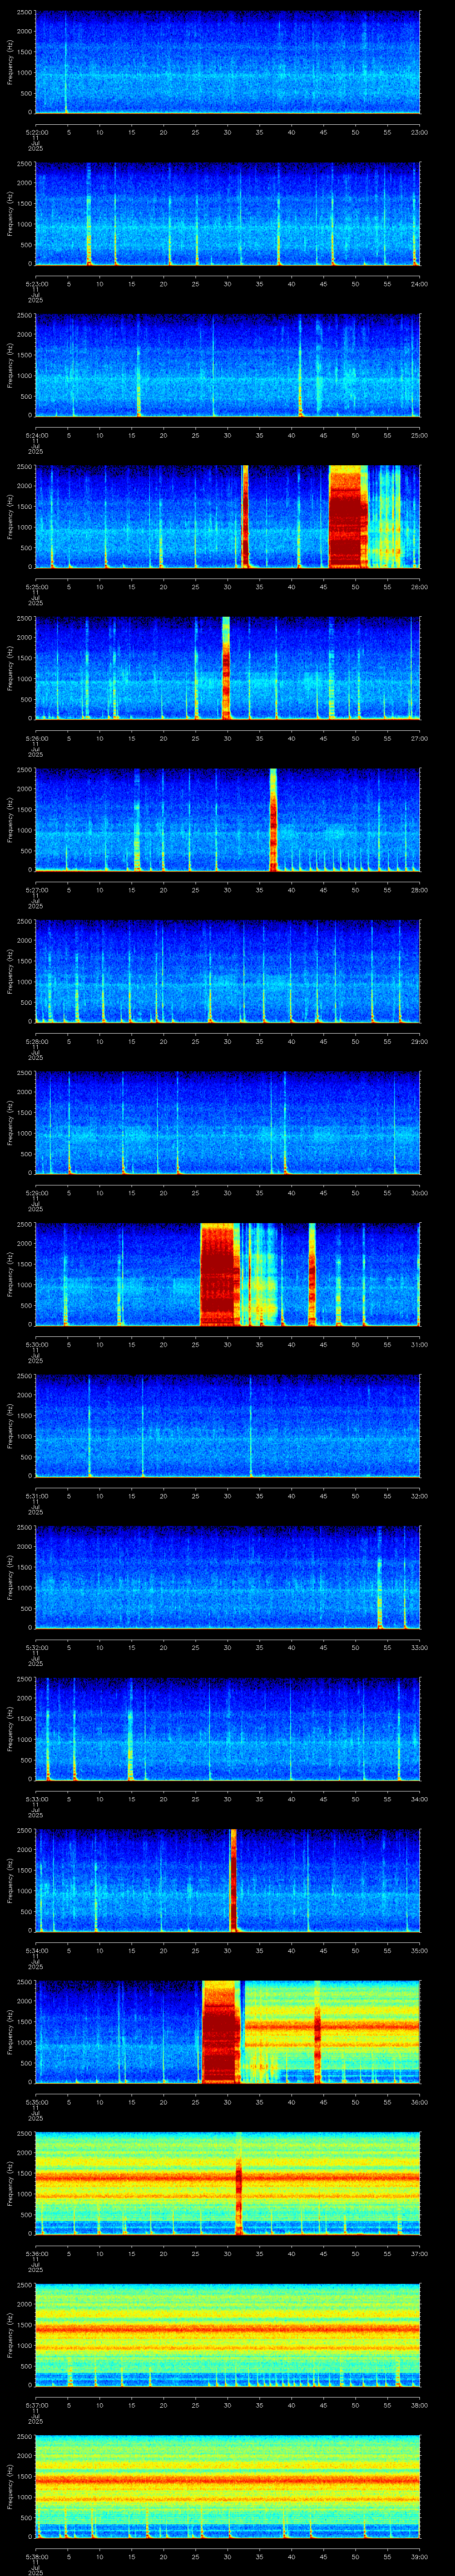This screenshot has width=455, height=2576.
Task: Click the spike near 41s in the 5:24 panel
Action: [300, 365]
